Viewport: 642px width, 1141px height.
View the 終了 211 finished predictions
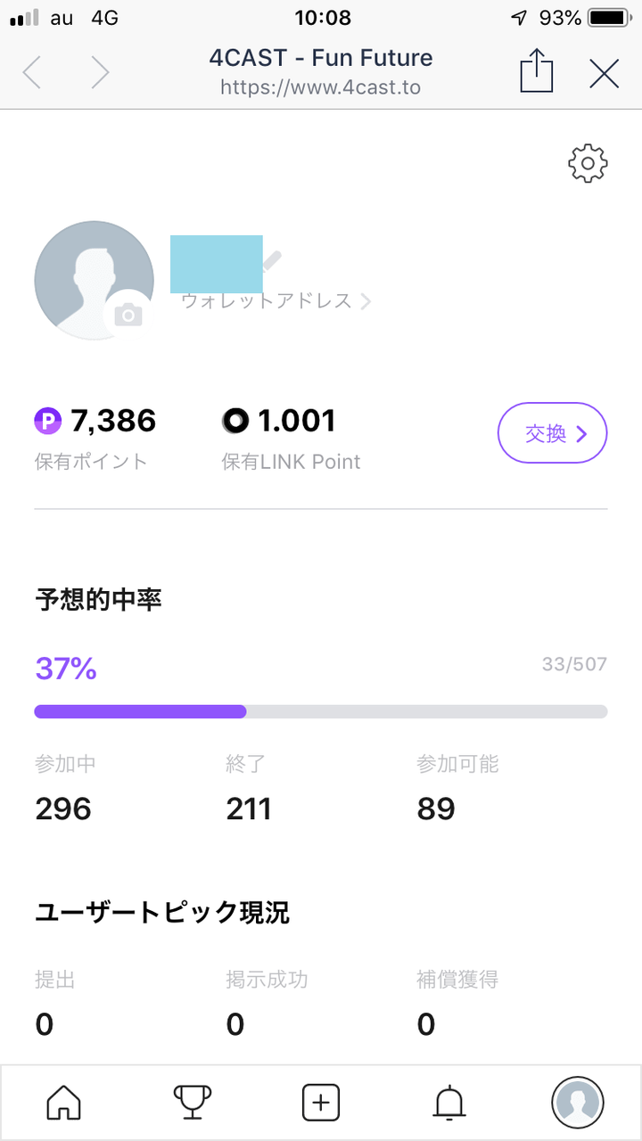pyautogui.click(x=249, y=809)
